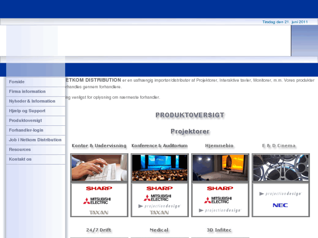Click Mitsubishi Electric logo under Konference & Auditorium
The height and width of the screenshot is (238, 318).
click(x=157, y=198)
